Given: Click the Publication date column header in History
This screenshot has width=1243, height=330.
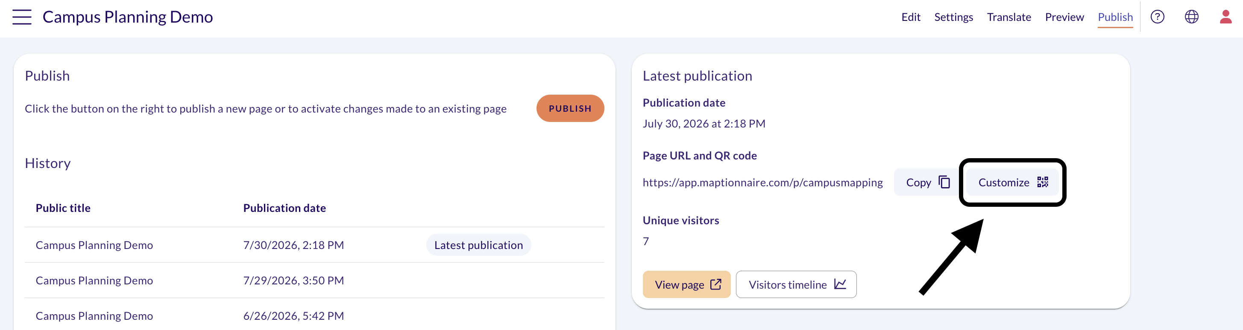Looking at the screenshot, I should [284, 208].
